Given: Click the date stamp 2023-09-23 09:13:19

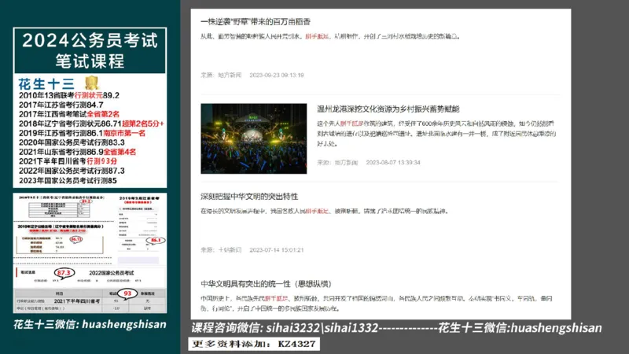Looking at the screenshot, I should point(277,75).
